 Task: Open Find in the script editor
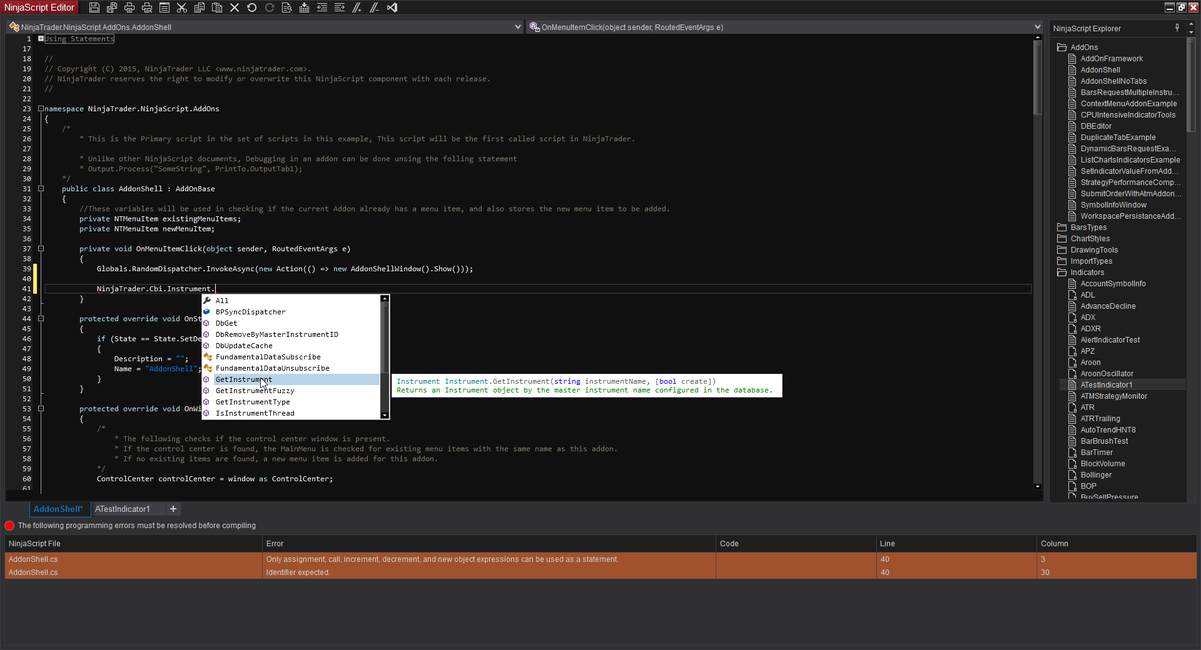287,7
